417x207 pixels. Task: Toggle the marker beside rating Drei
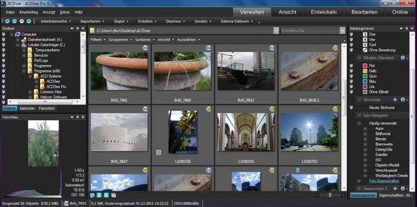click(x=351, y=34)
